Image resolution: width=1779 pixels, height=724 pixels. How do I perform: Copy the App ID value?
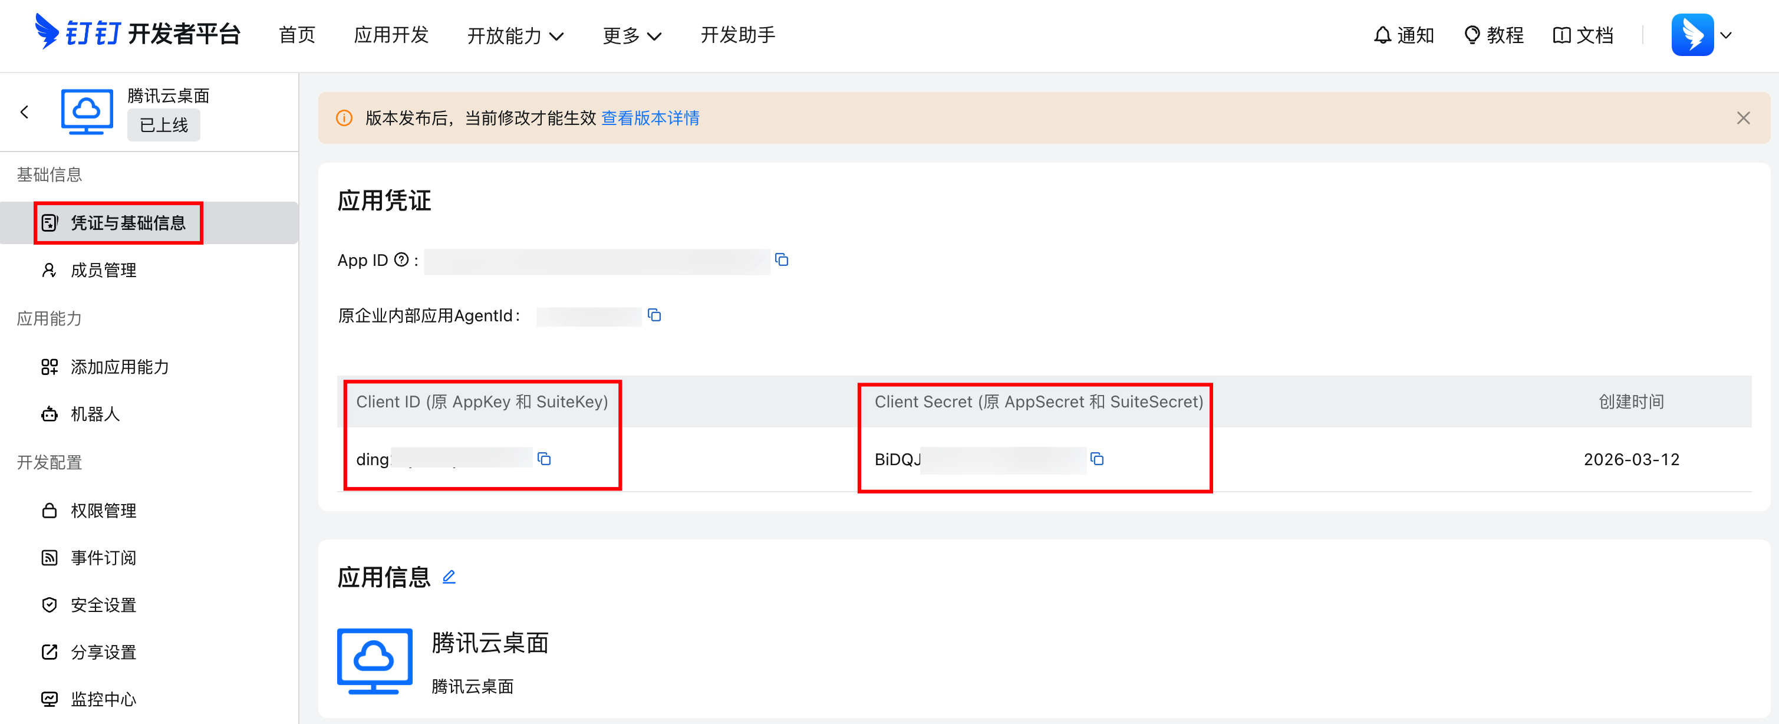(781, 260)
